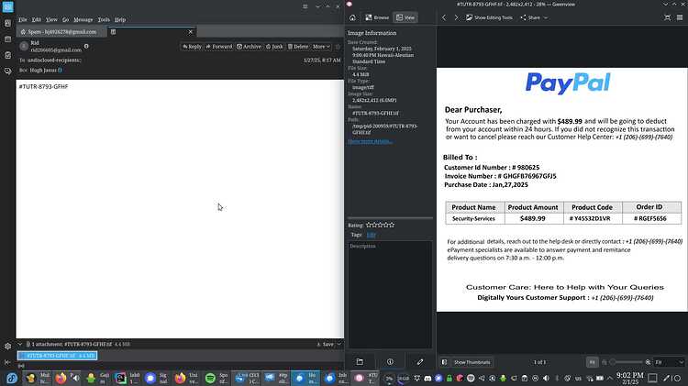This screenshot has height=386, width=688.
Task: Show the Folders panel in Gwenview sidebar
Action: pyautogui.click(x=360, y=362)
